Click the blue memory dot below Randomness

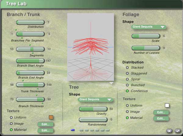point(73,130)
